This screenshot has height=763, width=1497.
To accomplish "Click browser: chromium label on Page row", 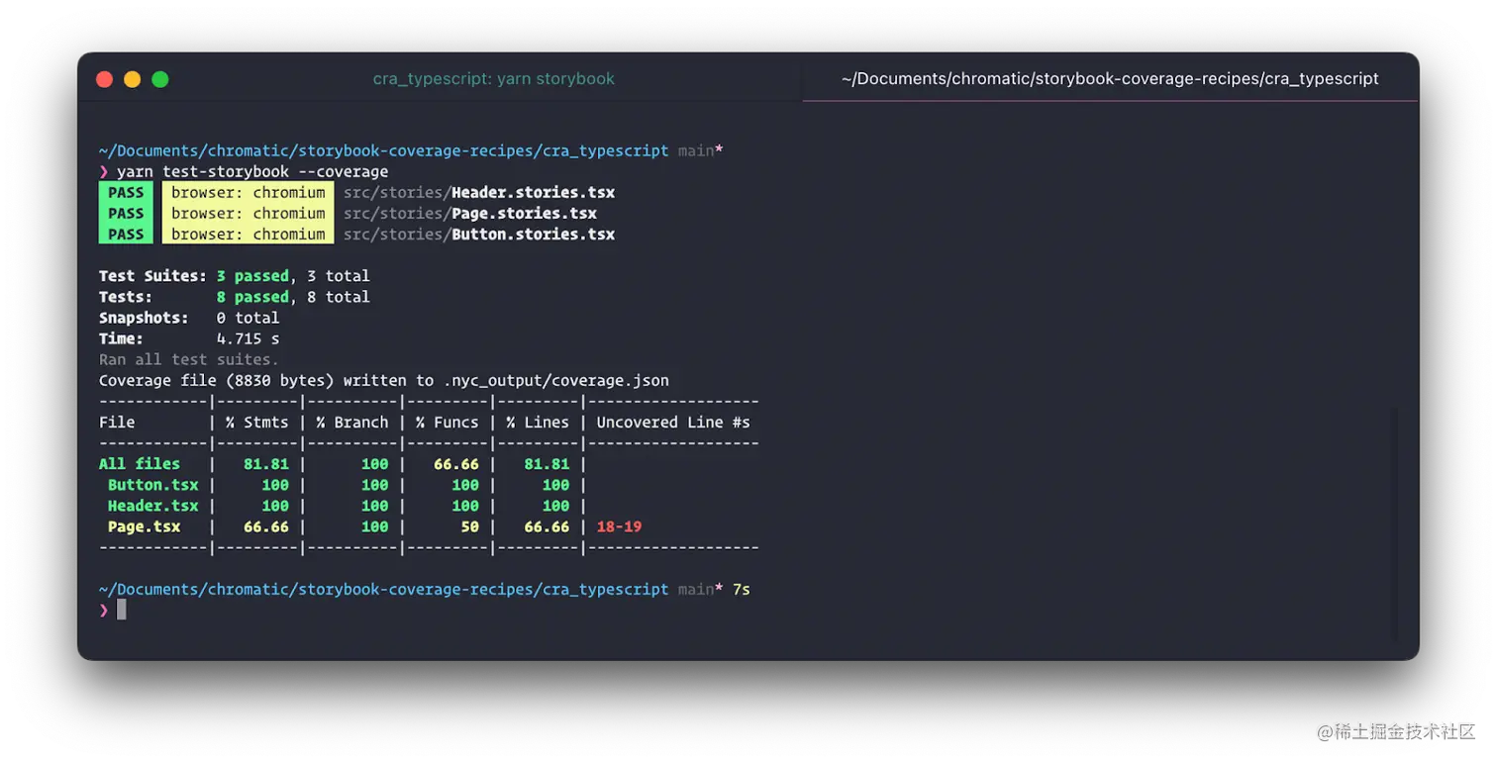I will tap(248, 213).
